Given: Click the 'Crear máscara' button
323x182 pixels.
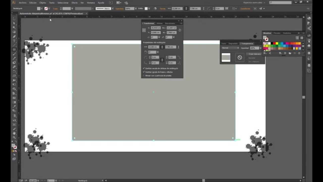Looking at the screenshot, I should [255, 54].
